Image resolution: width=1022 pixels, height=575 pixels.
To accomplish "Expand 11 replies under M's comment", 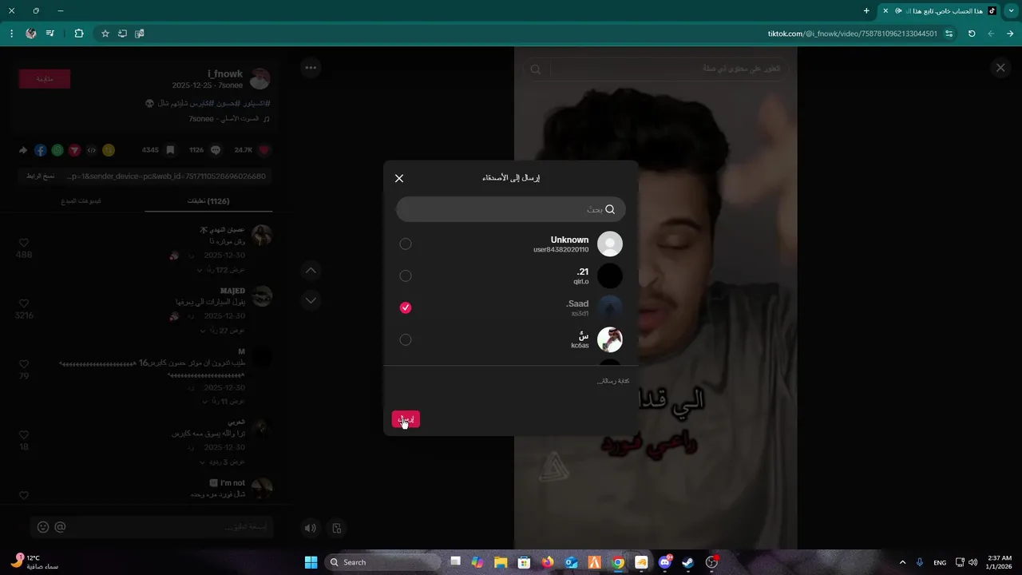I will pyautogui.click(x=223, y=401).
